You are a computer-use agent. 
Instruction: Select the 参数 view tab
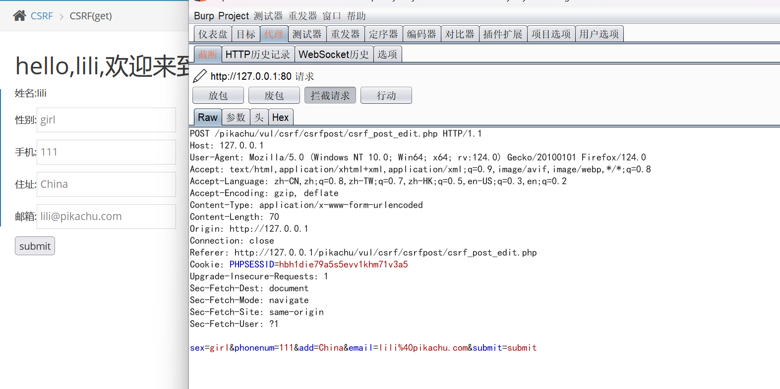pos(236,117)
